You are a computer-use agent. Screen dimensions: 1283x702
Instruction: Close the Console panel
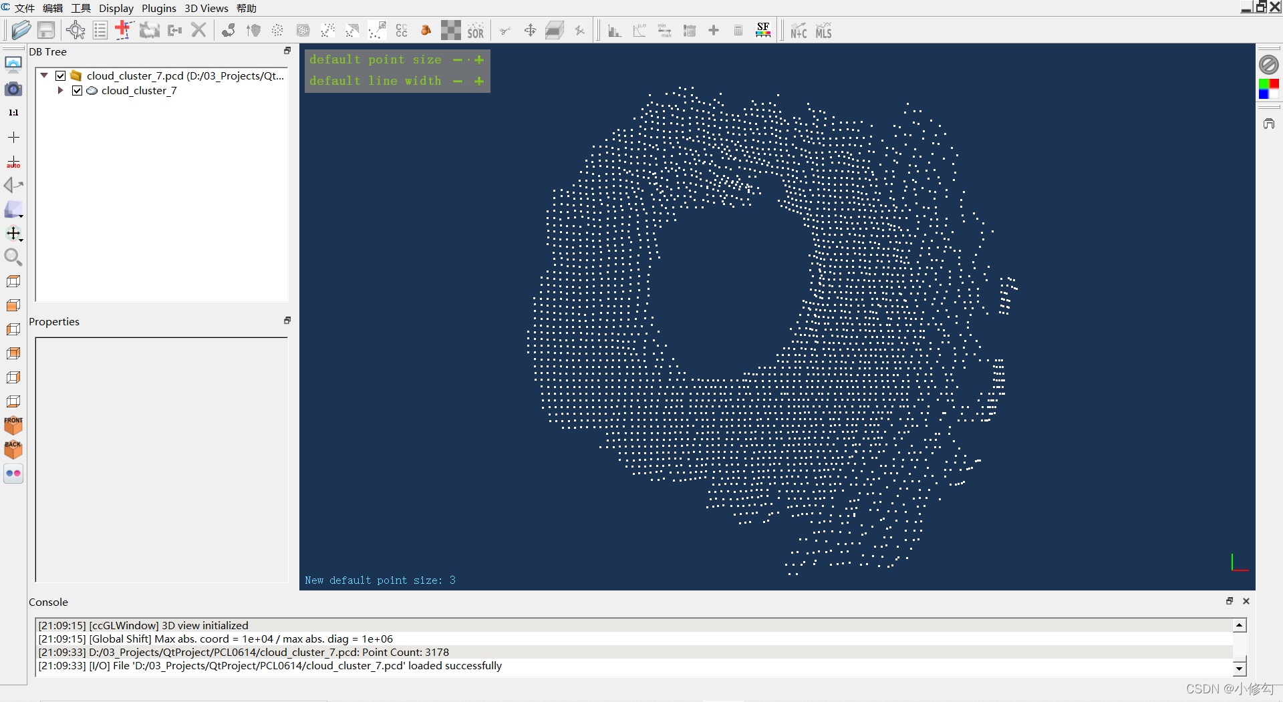click(x=1246, y=601)
